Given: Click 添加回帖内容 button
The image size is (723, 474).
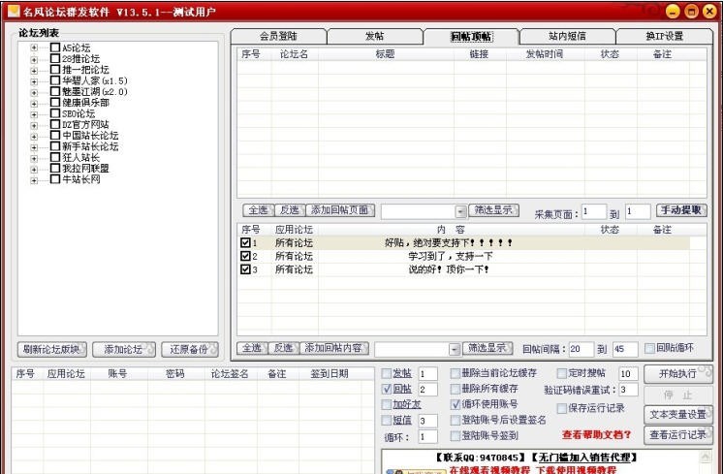Looking at the screenshot, I should coord(333,348).
